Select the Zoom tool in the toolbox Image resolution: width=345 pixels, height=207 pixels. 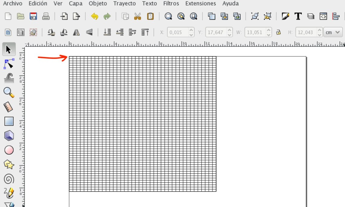pos(9,93)
